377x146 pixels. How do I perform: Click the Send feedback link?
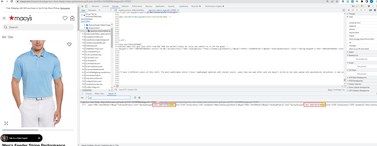pyautogui.click(x=87, y=19)
